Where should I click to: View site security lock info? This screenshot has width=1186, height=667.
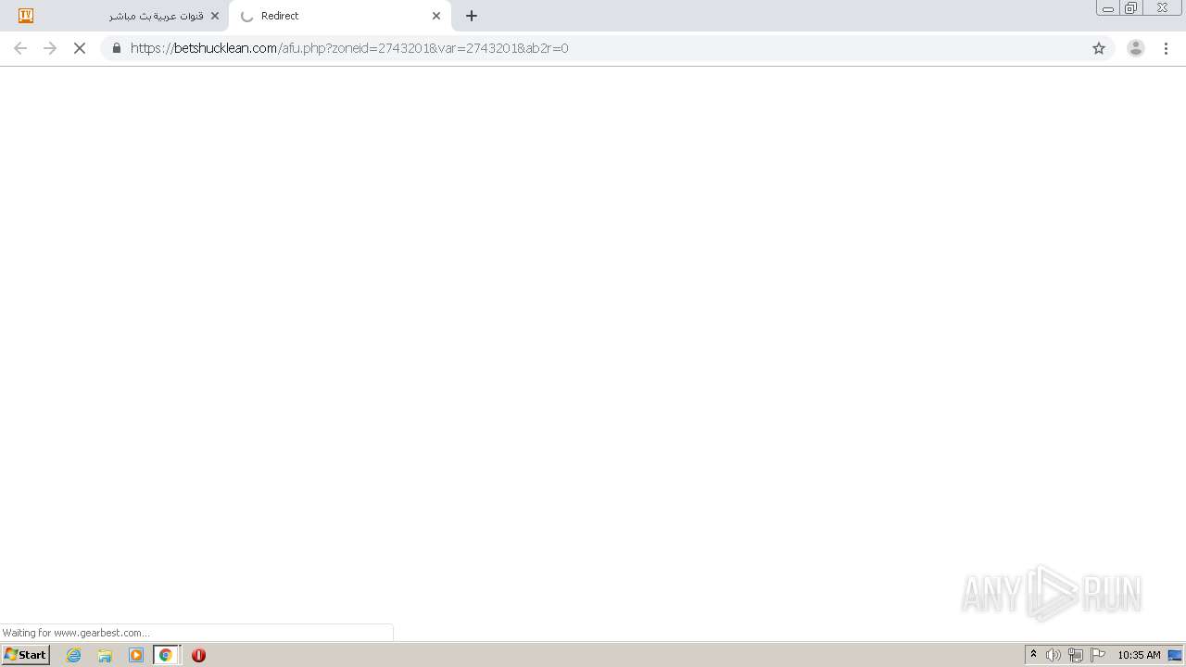pyautogui.click(x=117, y=48)
